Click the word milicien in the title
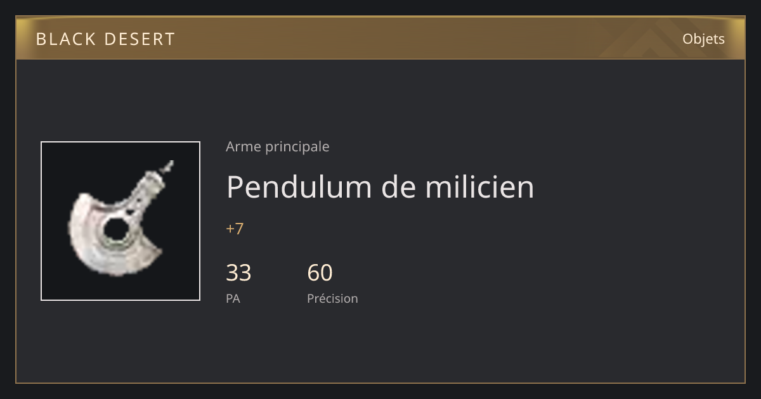 point(479,187)
